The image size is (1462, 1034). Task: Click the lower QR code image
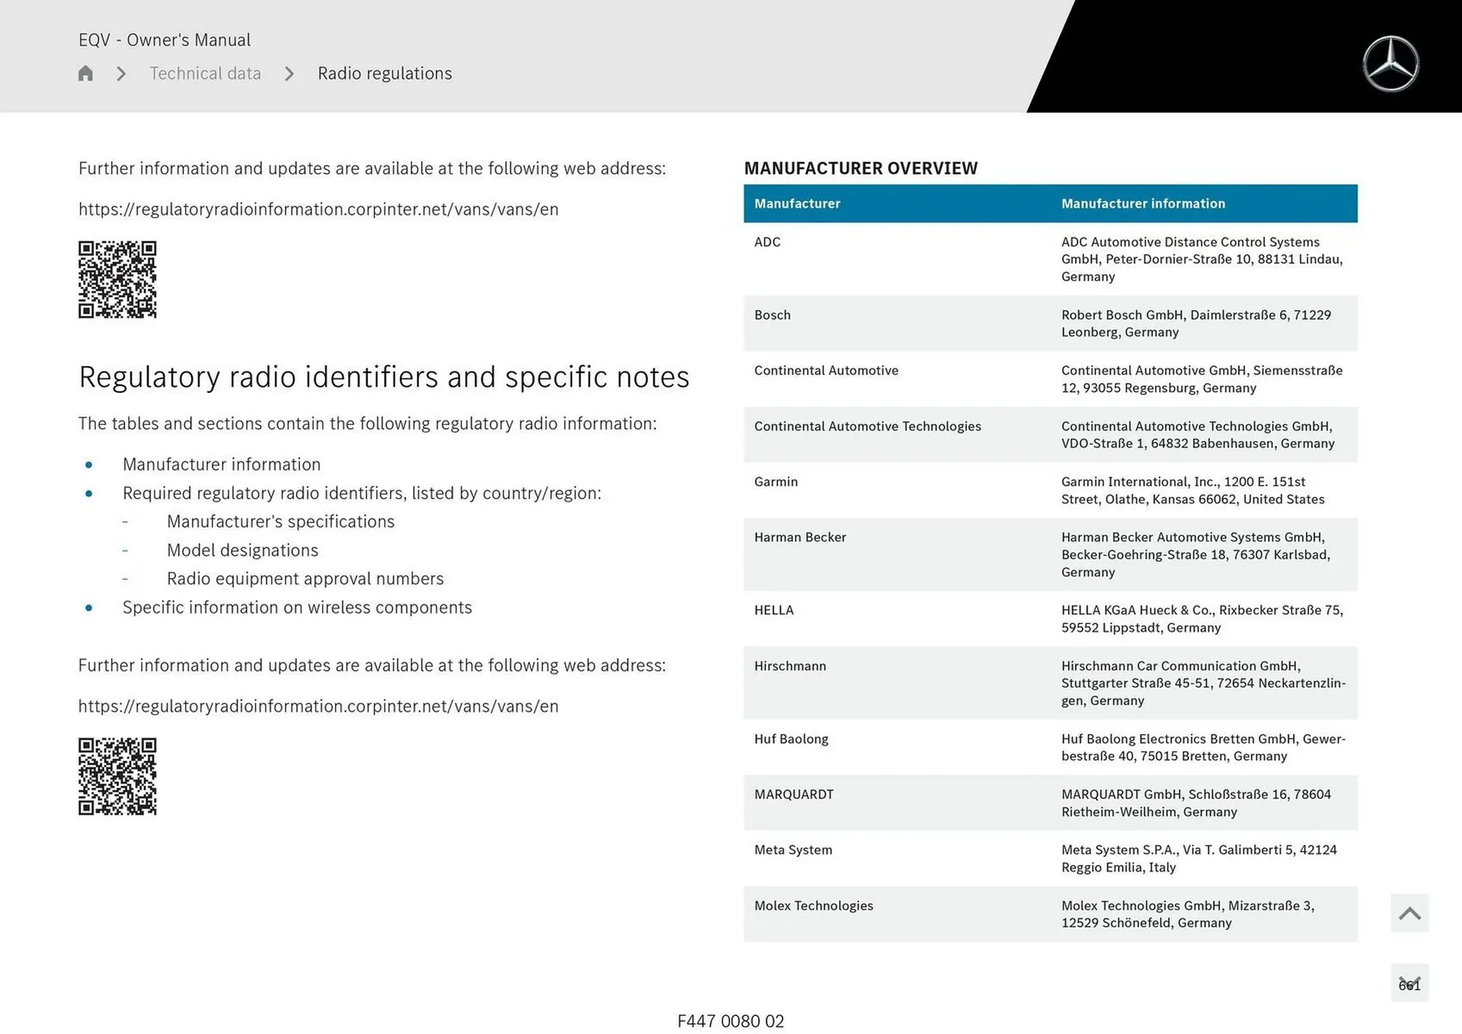(x=117, y=776)
